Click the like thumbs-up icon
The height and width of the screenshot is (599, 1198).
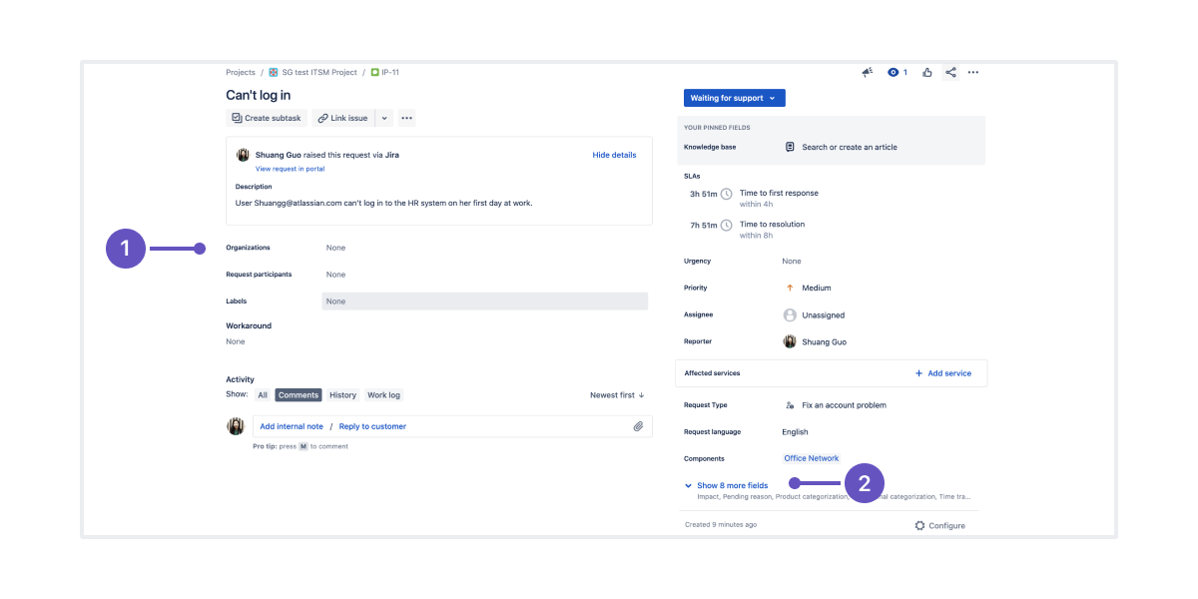click(x=926, y=72)
